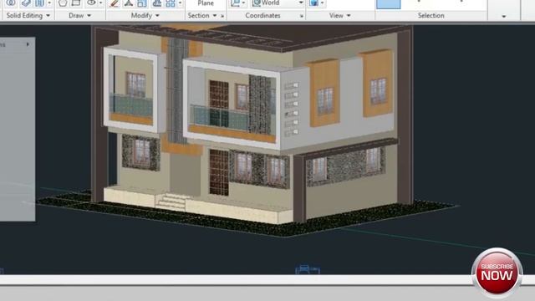Viewport: 535px width, 301px height.
Task: Open the Coordinates panel dialog launcher arrow
Action: tap(302, 16)
